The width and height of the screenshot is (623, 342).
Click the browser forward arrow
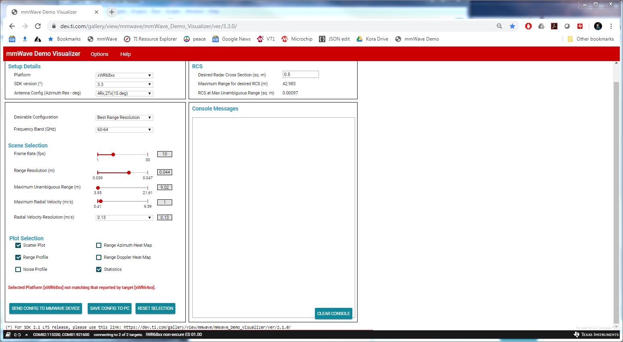[x=25, y=26]
